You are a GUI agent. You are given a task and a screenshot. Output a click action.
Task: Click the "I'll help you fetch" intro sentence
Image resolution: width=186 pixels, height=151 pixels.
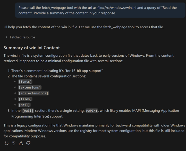click(x=83, y=27)
